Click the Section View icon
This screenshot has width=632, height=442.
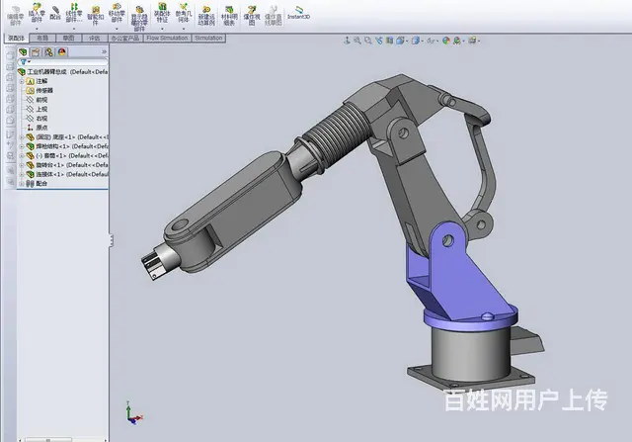coord(389,41)
